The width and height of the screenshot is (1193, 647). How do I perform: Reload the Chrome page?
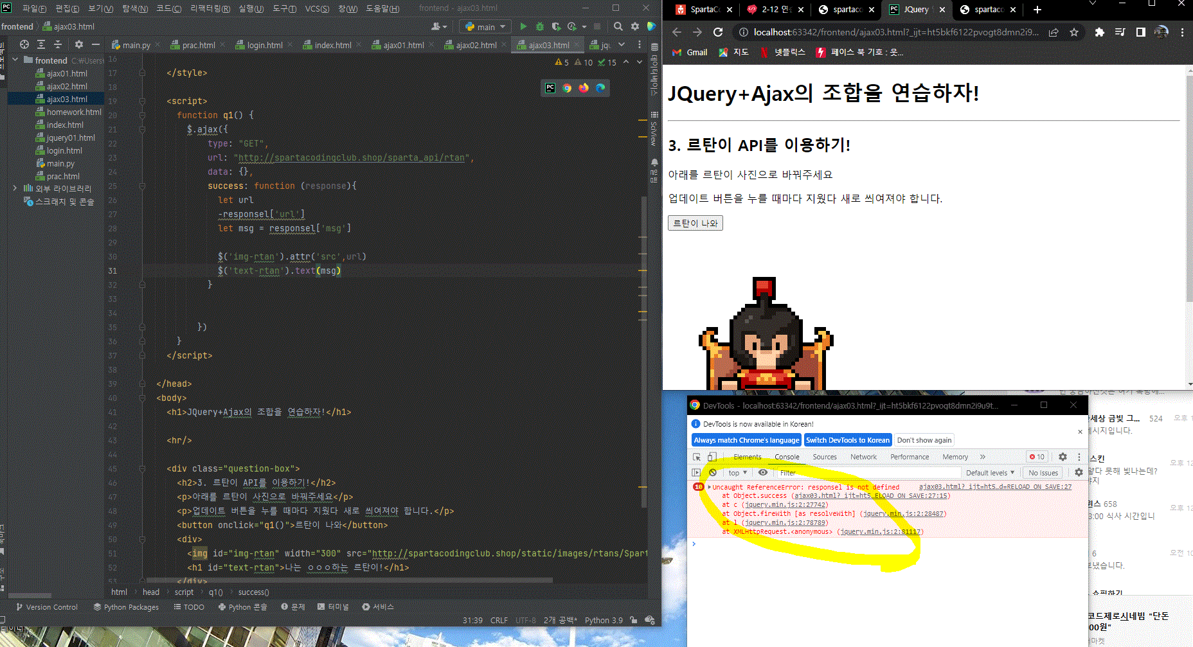click(718, 32)
